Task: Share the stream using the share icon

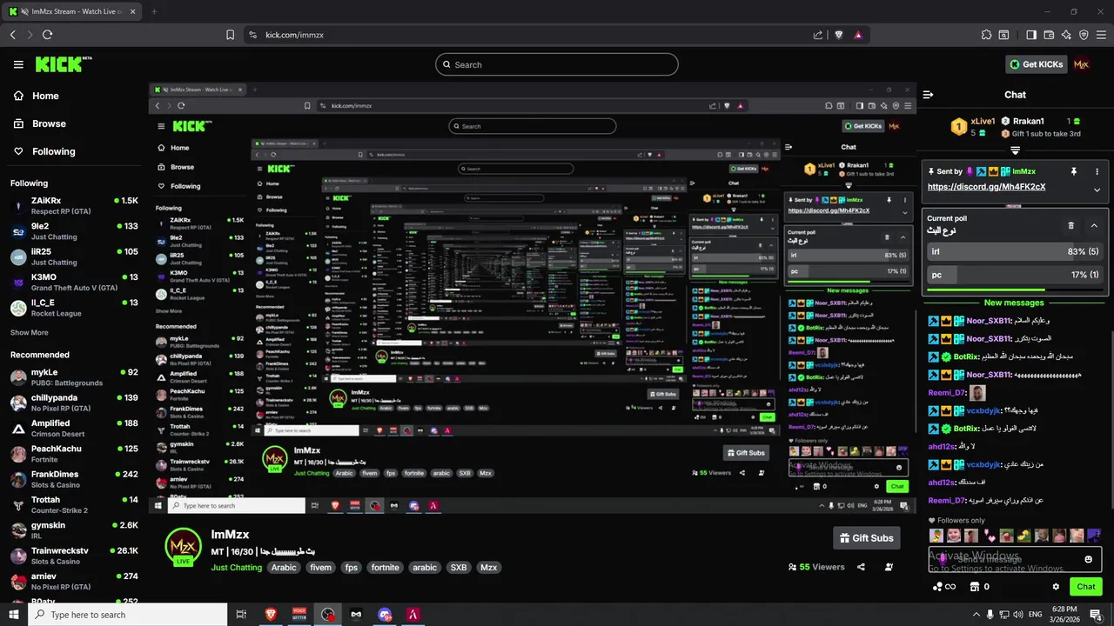Action: click(x=861, y=567)
